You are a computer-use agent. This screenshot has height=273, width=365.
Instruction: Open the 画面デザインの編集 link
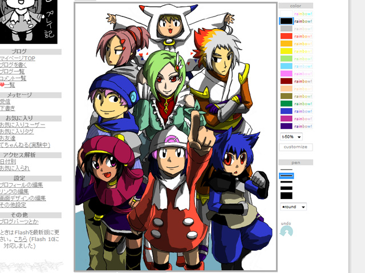pyautogui.click(x=23, y=198)
